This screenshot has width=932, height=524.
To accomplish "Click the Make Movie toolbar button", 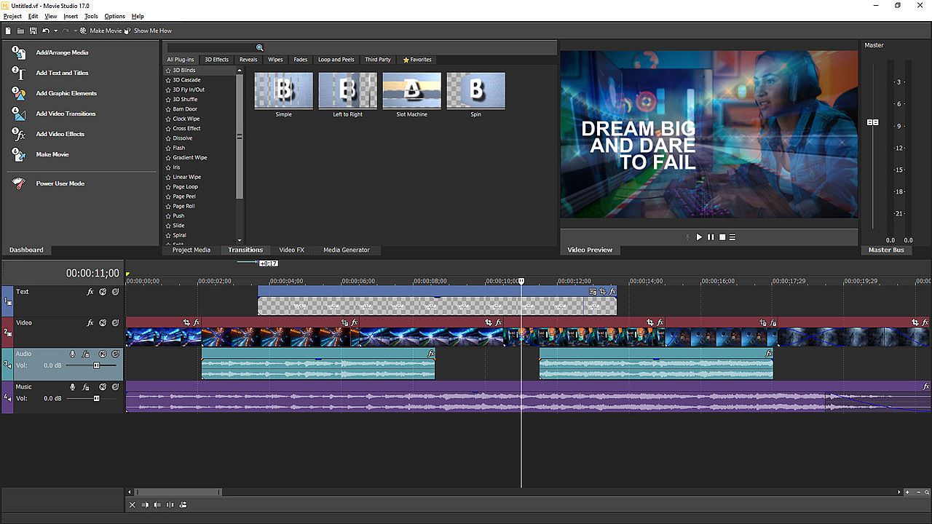I will [100, 31].
